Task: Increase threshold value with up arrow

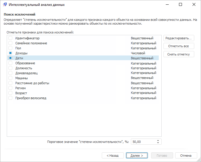Action: [158, 140]
